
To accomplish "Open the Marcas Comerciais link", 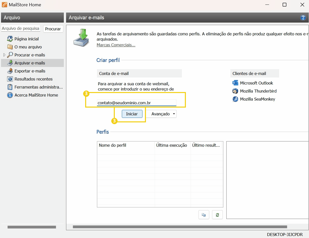I will tap(116, 45).
